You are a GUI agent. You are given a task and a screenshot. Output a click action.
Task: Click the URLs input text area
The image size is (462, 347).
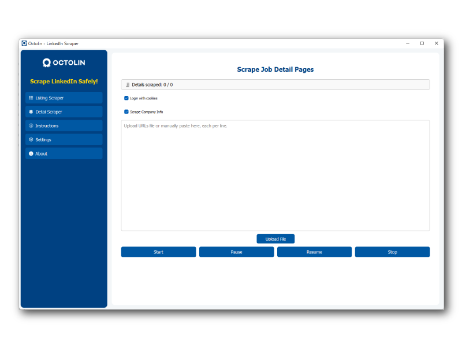[275, 175]
